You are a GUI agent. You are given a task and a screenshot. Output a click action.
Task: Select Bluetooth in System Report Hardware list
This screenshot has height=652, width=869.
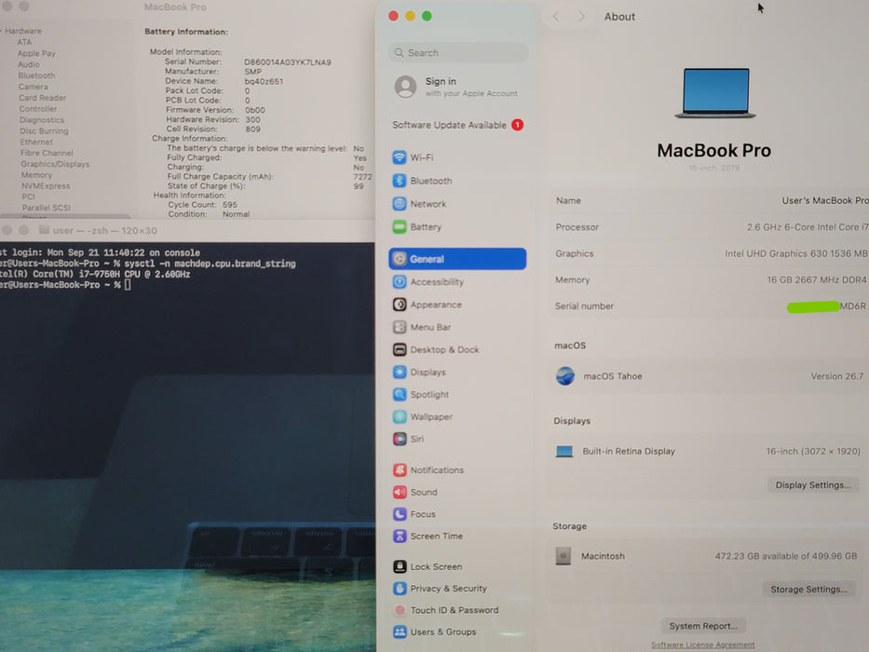[36, 75]
